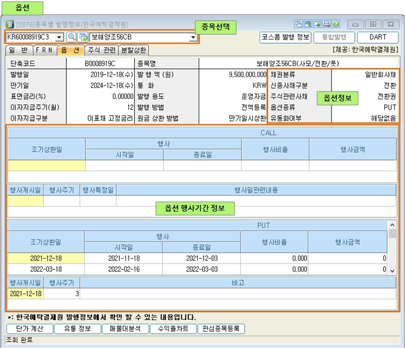Click the title bar icon with the green up arrow
Screen dimensions: 405x348
pyautogui.click(x=308, y=24)
